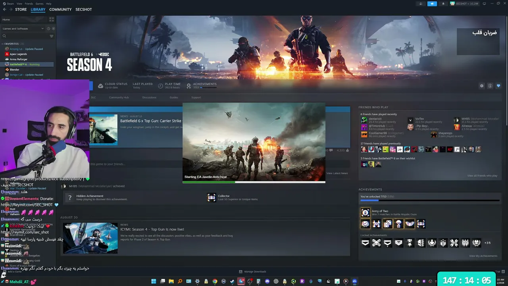Open friend MH95's avatar in friends list
This screenshot has height=286, width=508.
(457, 120)
